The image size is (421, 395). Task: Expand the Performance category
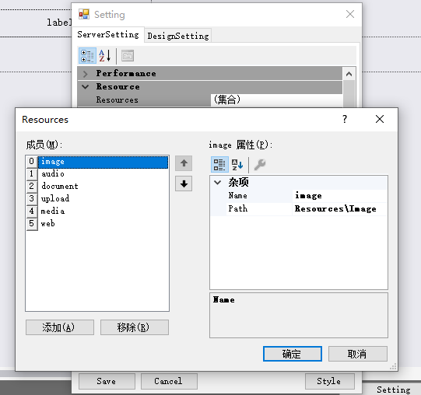coord(86,74)
